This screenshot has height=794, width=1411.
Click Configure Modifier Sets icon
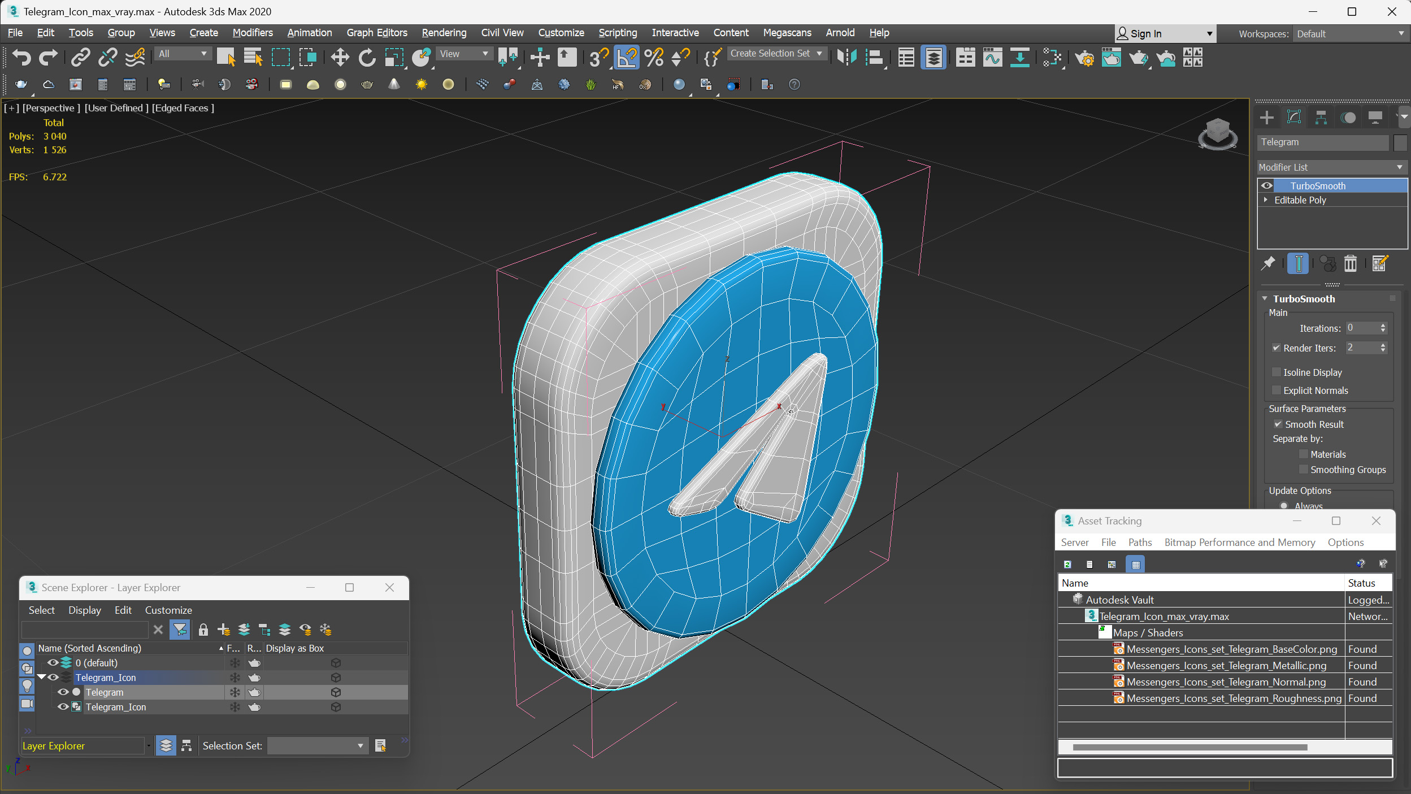coord(1379,263)
